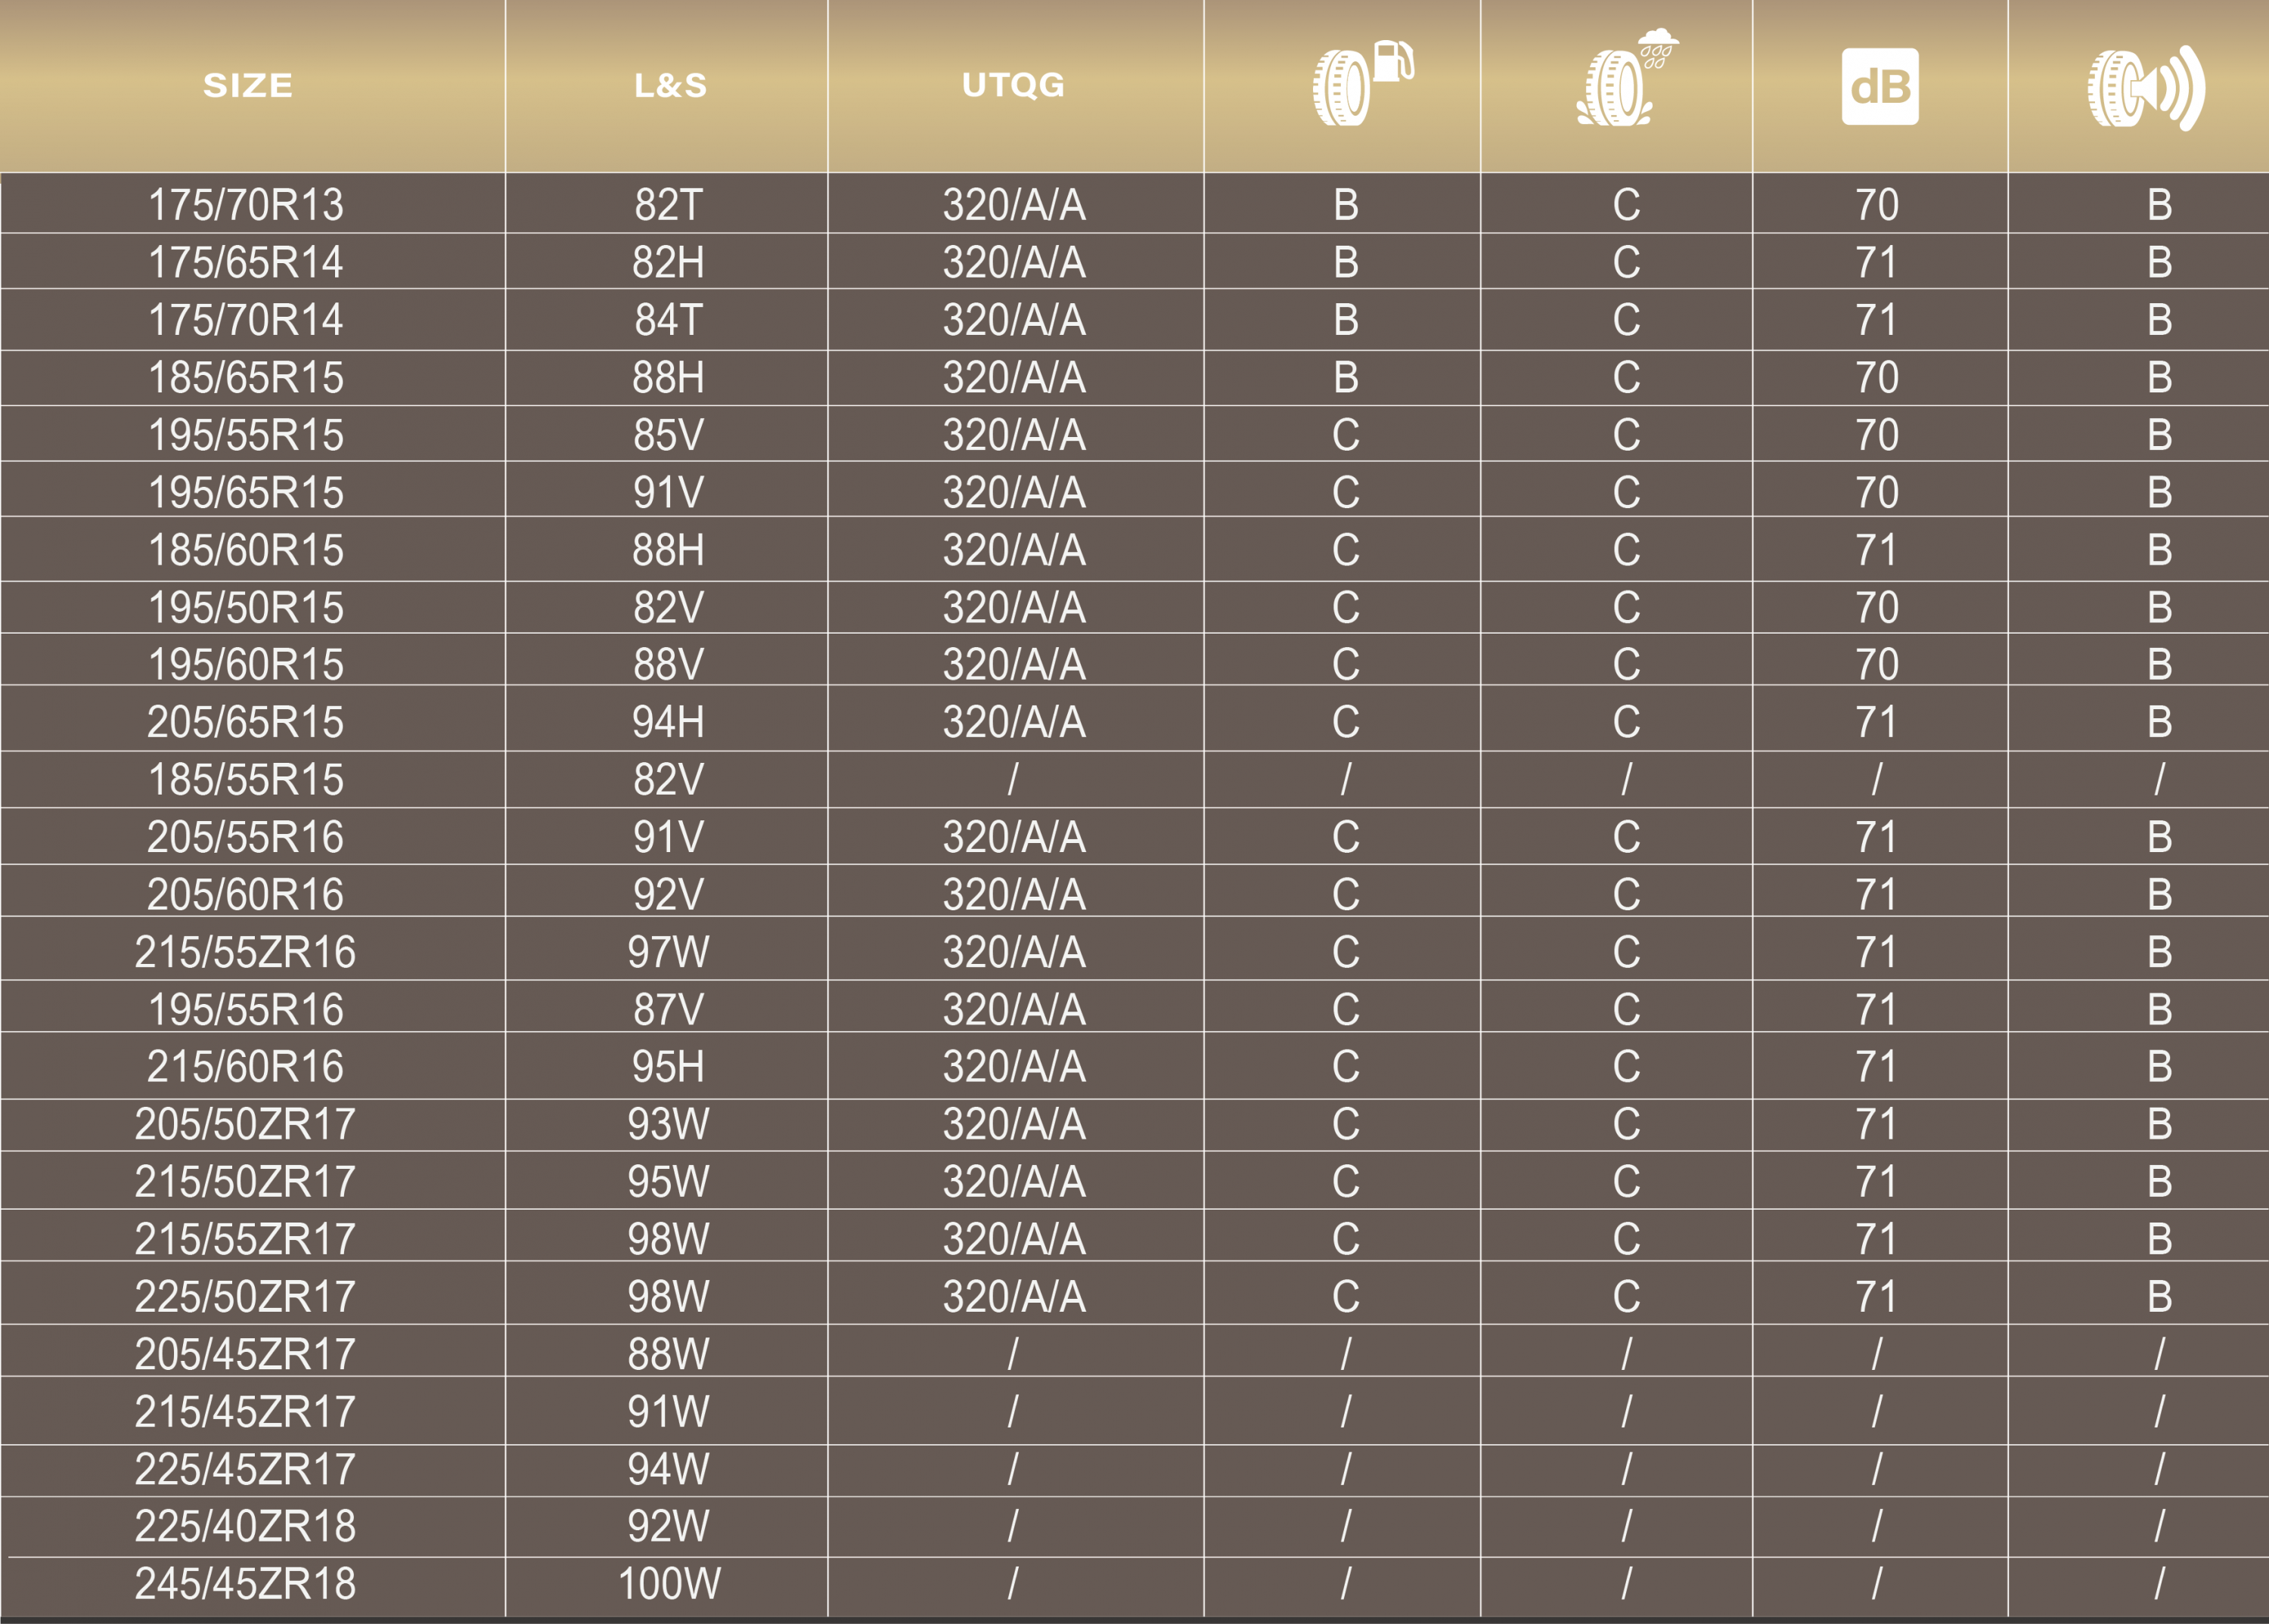Click size cell 175/70R14
2269x1624 pixels.
click(246, 320)
